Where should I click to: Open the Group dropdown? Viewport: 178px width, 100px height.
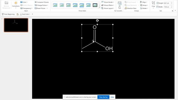[x=144, y=5]
